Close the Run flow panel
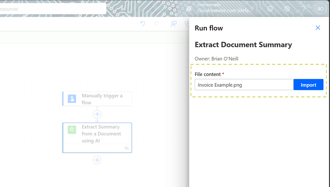This screenshot has width=330, height=187. [x=318, y=28]
